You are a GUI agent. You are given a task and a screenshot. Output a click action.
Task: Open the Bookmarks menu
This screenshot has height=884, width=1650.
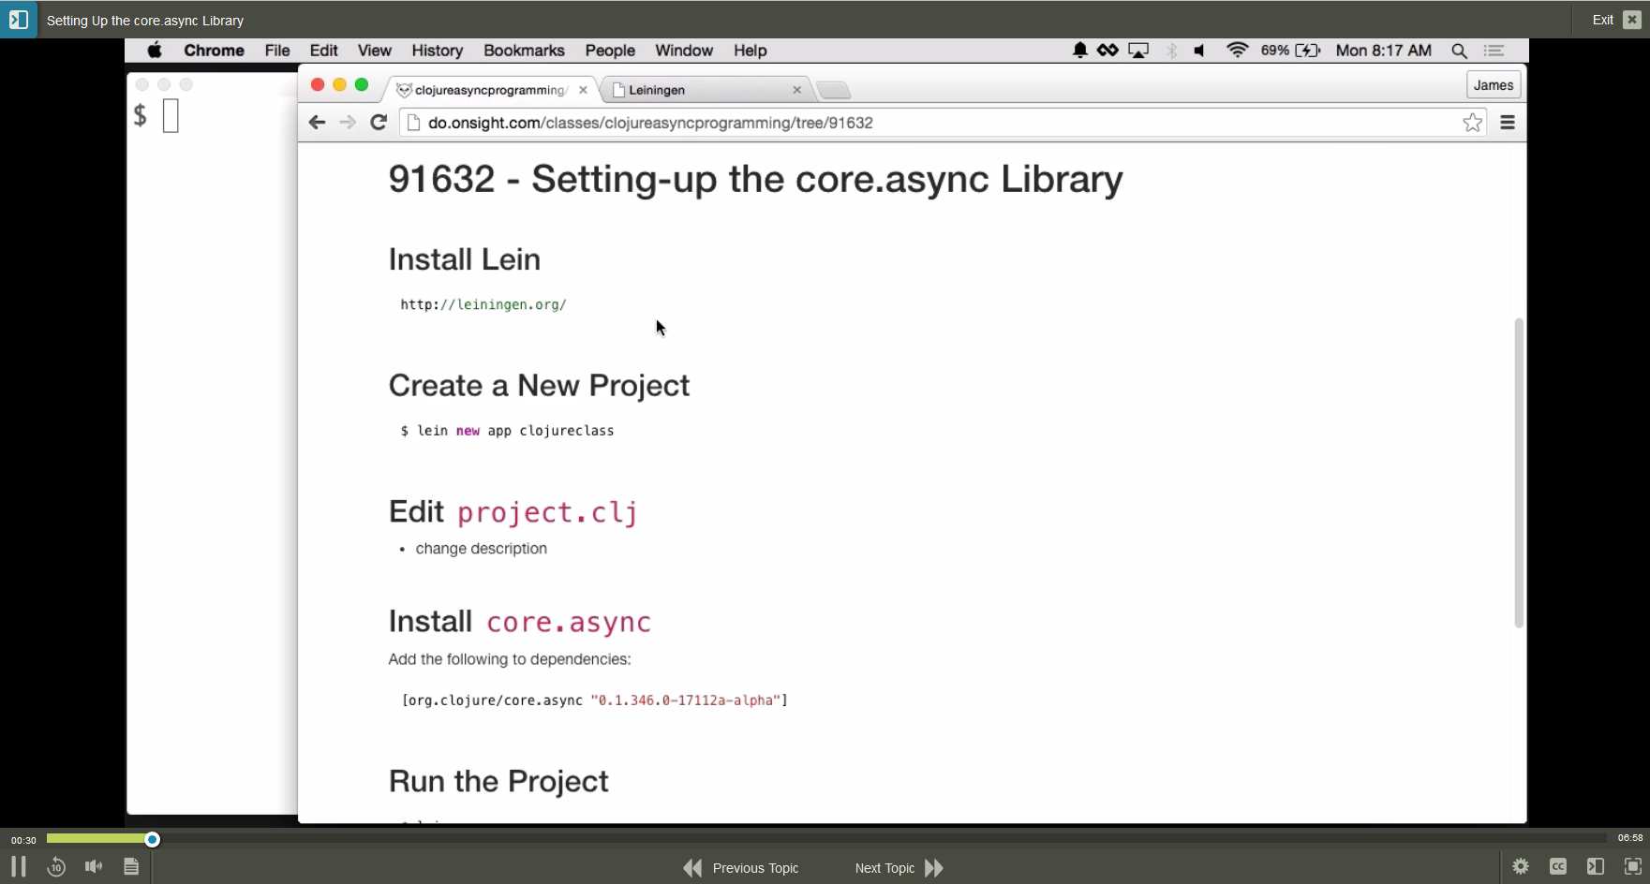(x=524, y=51)
